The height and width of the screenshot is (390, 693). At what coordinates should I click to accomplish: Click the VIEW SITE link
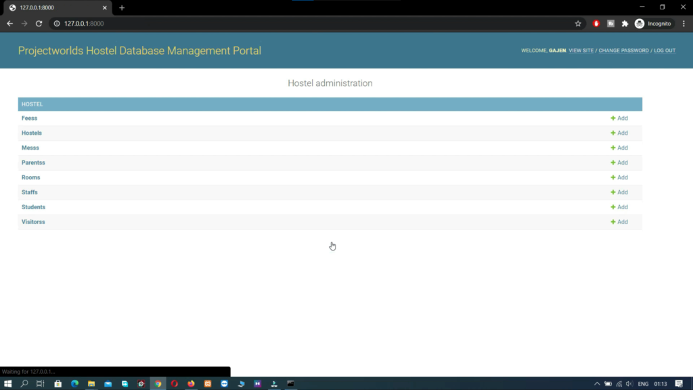pos(580,50)
